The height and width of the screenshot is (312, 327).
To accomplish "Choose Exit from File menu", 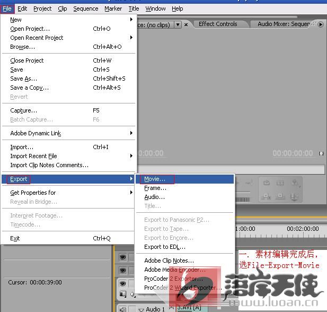I will pyautogui.click(x=68, y=238).
